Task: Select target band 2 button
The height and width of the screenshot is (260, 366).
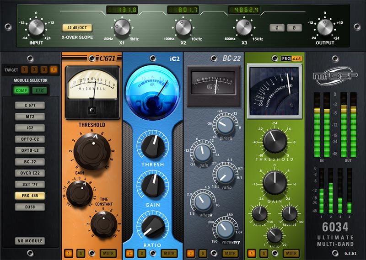Action: coord(34,70)
